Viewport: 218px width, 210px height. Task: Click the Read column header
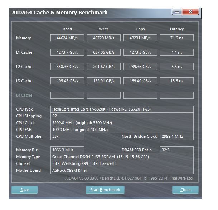coord(67,29)
